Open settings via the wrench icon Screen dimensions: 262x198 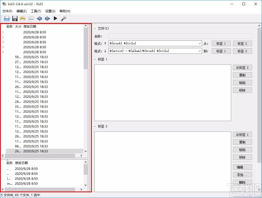[64, 19]
